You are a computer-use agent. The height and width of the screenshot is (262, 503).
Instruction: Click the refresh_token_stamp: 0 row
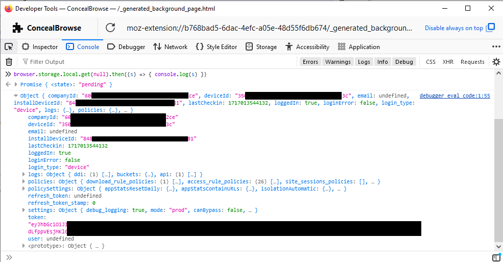[x=62, y=203]
